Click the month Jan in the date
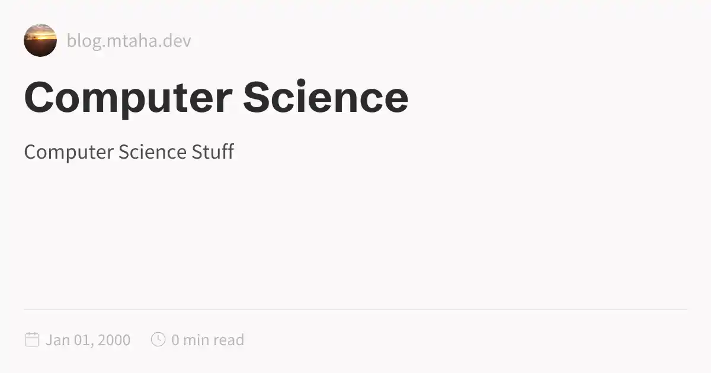This screenshot has height=373, width=711. point(57,340)
